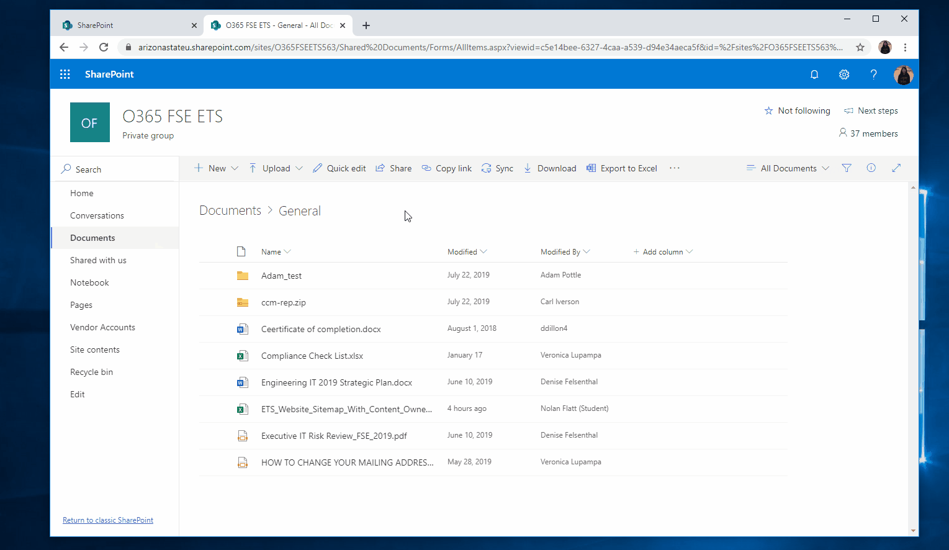949x550 pixels.
Task: Open the Adam_test folder
Action: tap(281, 276)
